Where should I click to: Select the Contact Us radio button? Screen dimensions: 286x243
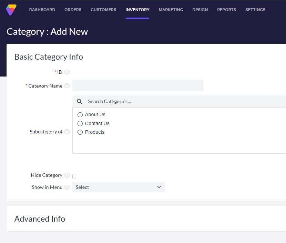(80, 123)
